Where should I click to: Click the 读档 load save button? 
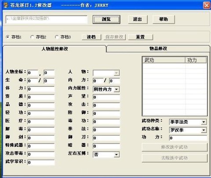pyautogui.click(x=91, y=37)
